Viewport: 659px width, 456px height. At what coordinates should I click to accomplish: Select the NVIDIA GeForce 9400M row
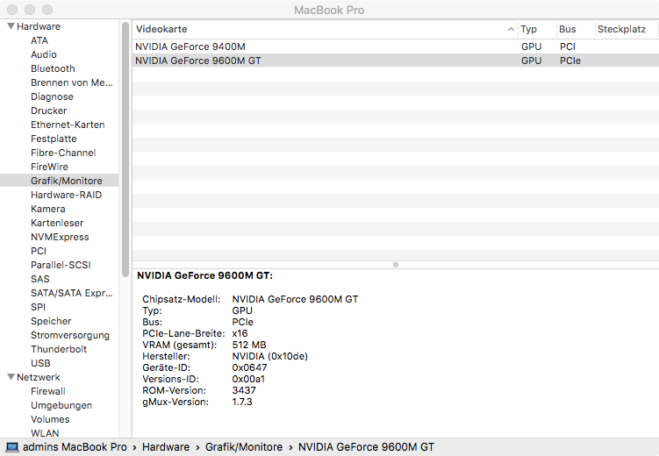click(396, 46)
